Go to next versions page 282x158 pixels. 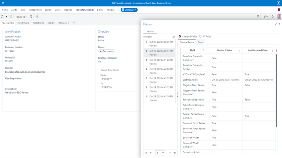coord(170,153)
